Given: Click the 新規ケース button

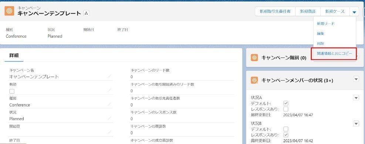Looking at the screenshot, I should click(335, 11).
